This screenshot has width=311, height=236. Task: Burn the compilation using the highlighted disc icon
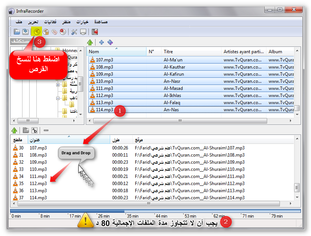(x=37, y=32)
